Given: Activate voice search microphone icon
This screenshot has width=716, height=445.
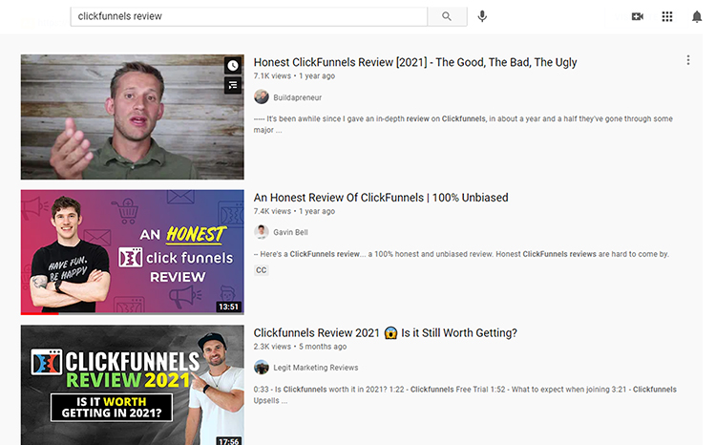Looking at the screenshot, I should [482, 16].
